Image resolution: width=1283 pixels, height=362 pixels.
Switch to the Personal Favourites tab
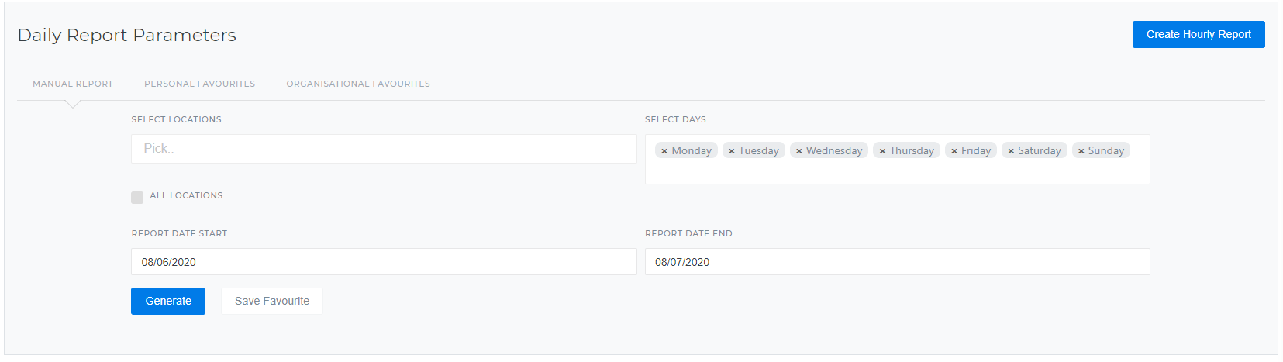point(199,84)
